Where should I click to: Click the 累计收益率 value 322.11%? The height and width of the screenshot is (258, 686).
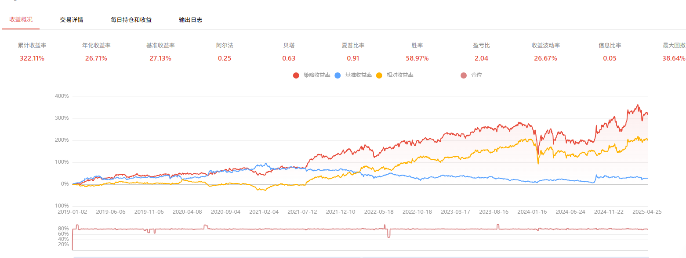(x=32, y=58)
